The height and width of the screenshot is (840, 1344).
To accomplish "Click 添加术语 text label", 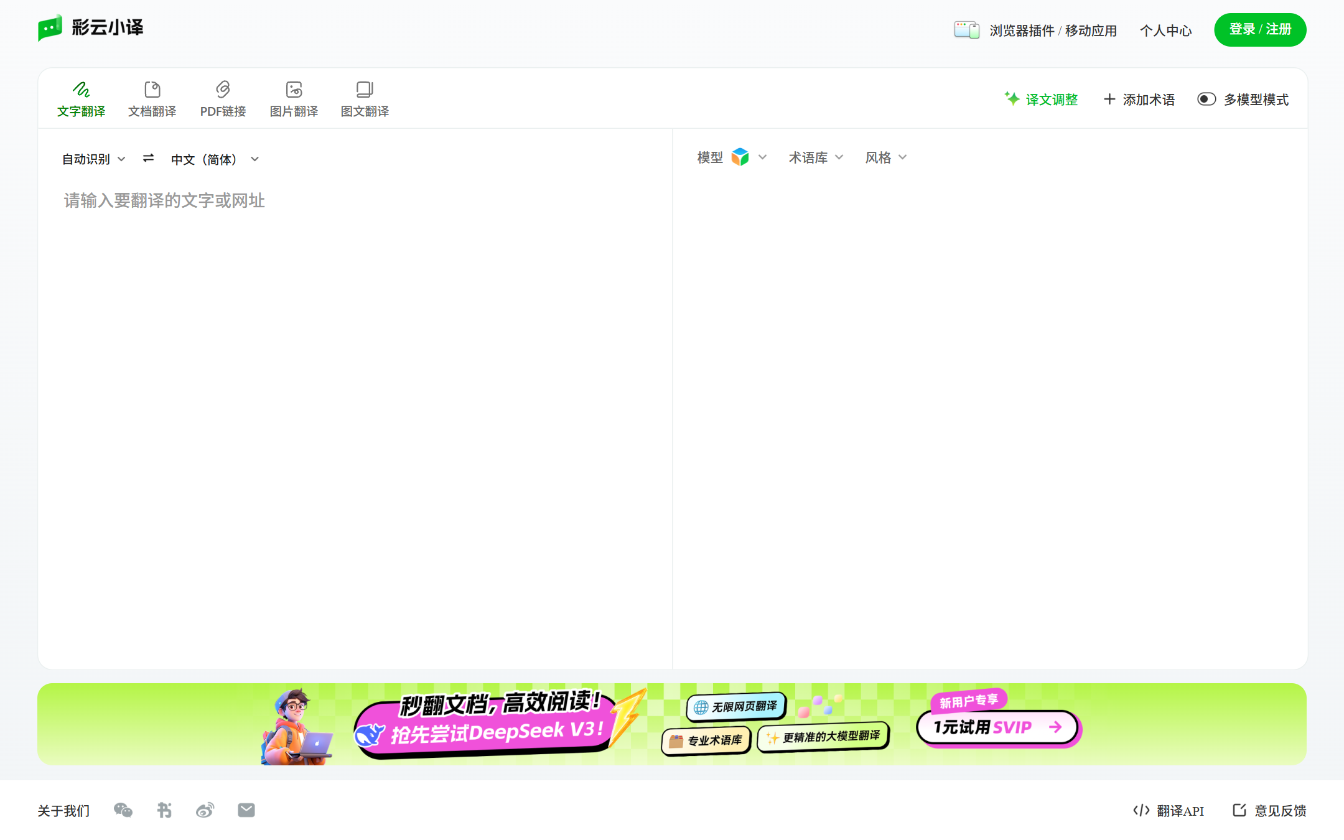I will [x=1149, y=100].
